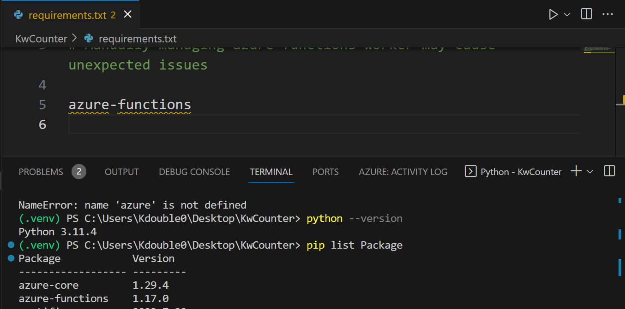Click line number 5 in the gutter
This screenshot has height=309, width=625.
43,105
